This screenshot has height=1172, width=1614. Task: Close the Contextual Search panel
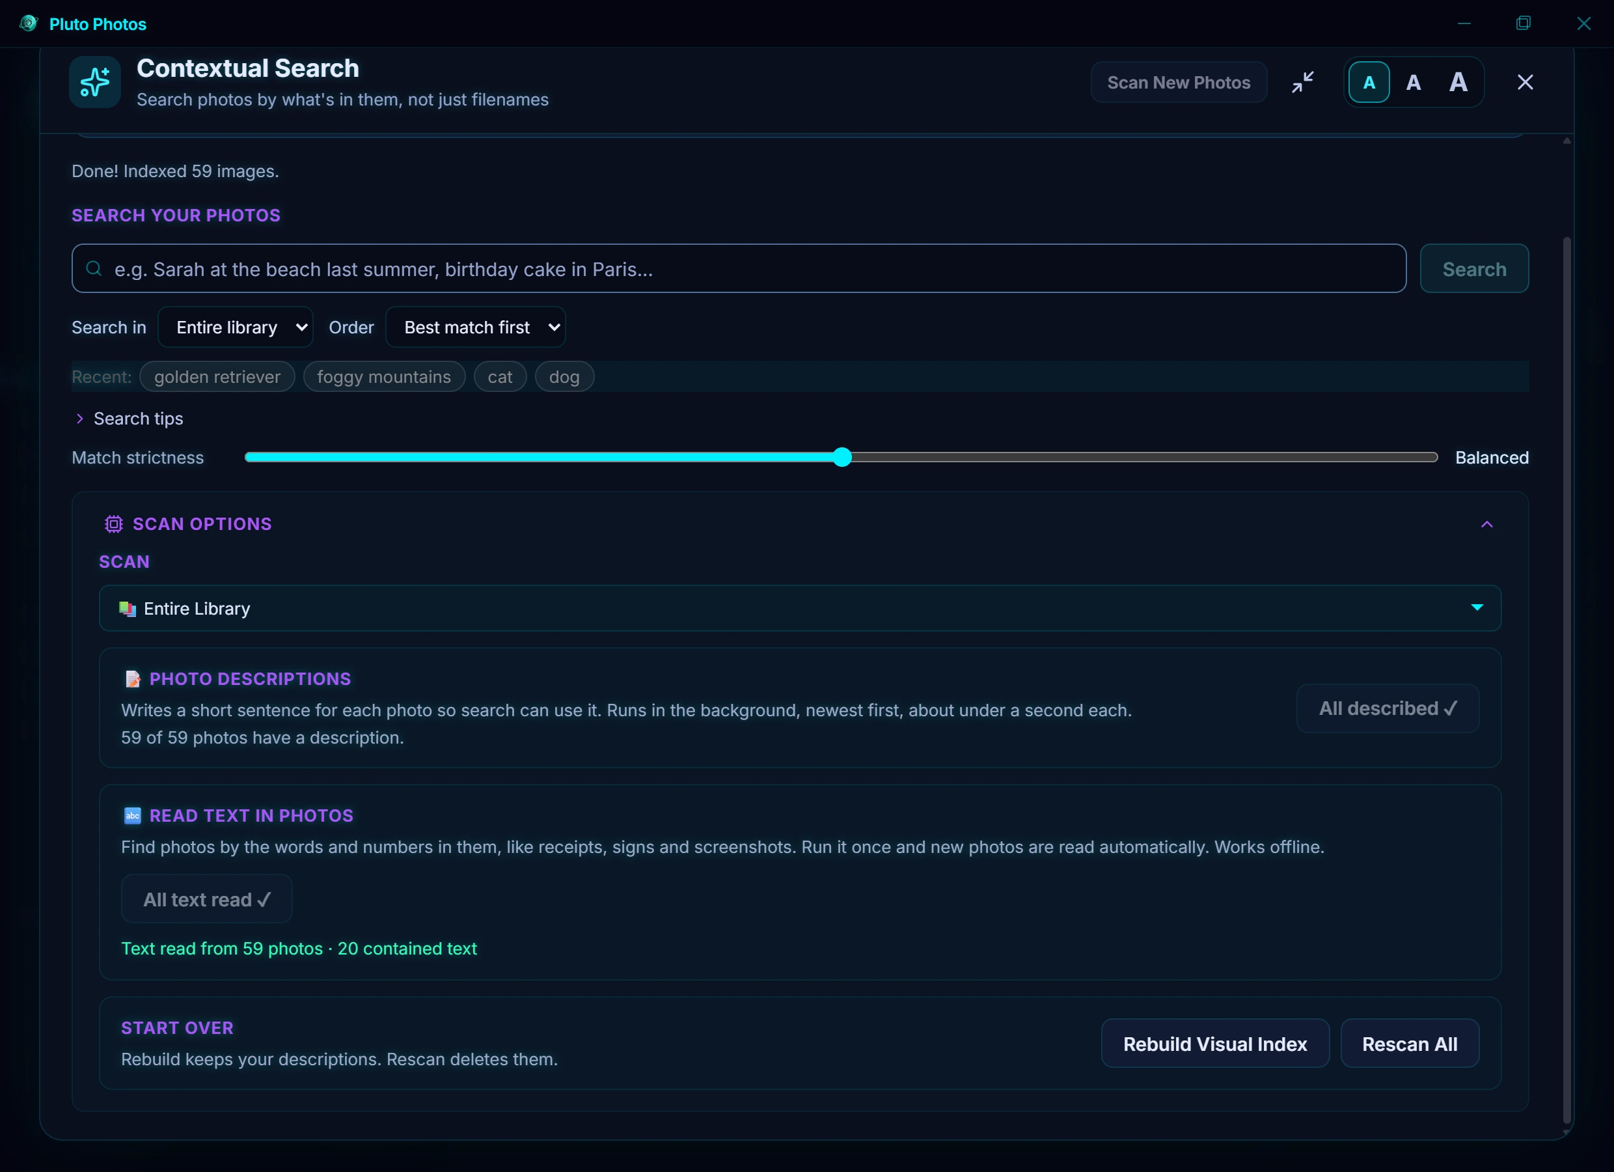click(x=1524, y=83)
